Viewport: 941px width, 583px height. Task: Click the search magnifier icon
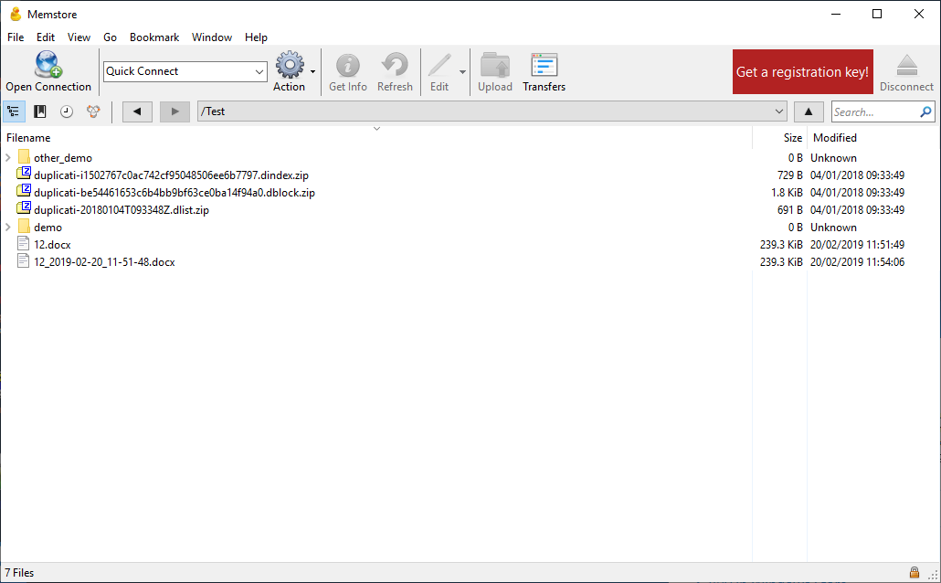(926, 111)
